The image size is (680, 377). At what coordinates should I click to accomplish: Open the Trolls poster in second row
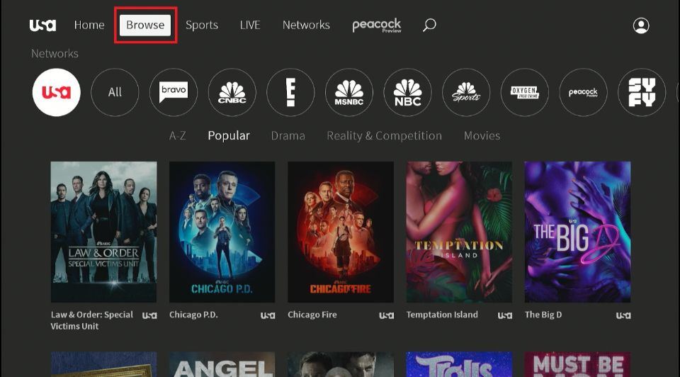pos(459,364)
